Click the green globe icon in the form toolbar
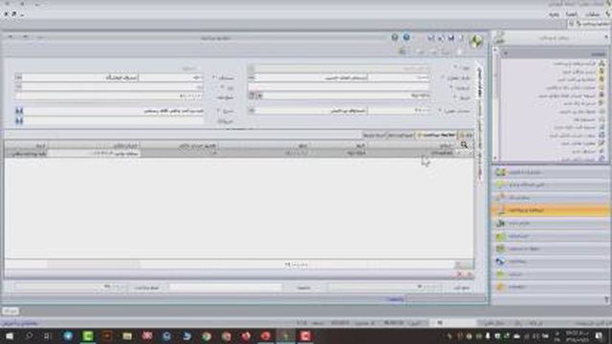Screen dimensions: 612x344 [476, 40]
